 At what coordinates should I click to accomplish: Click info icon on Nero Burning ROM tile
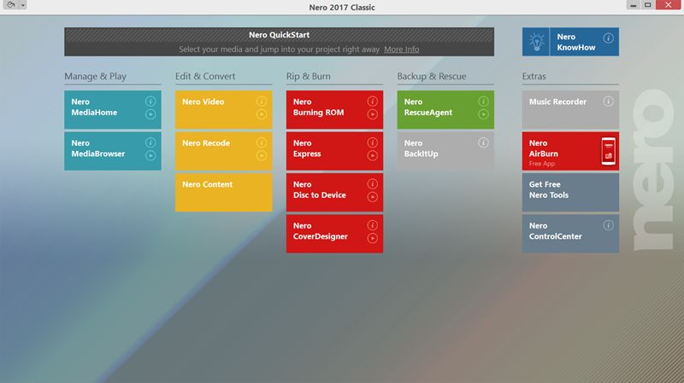[x=372, y=102]
